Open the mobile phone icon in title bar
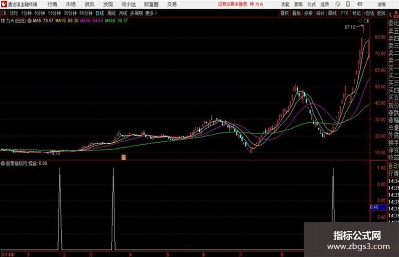 [x=348, y=4]
